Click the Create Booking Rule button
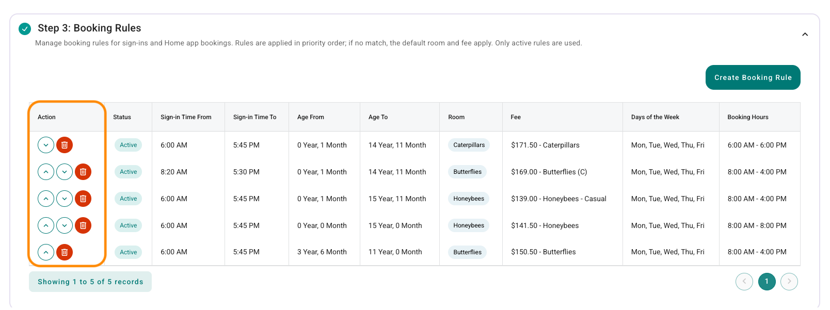 753,77
